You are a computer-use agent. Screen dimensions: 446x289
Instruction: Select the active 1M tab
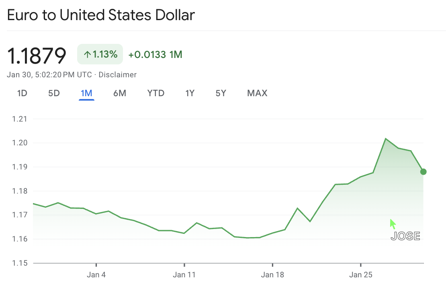(86, 93)
